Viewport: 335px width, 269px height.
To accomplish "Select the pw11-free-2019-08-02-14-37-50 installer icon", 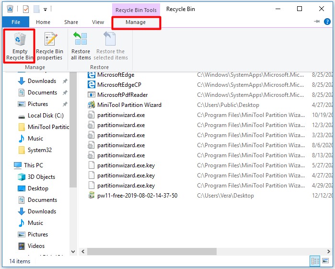I will click(x=91, y=196).
